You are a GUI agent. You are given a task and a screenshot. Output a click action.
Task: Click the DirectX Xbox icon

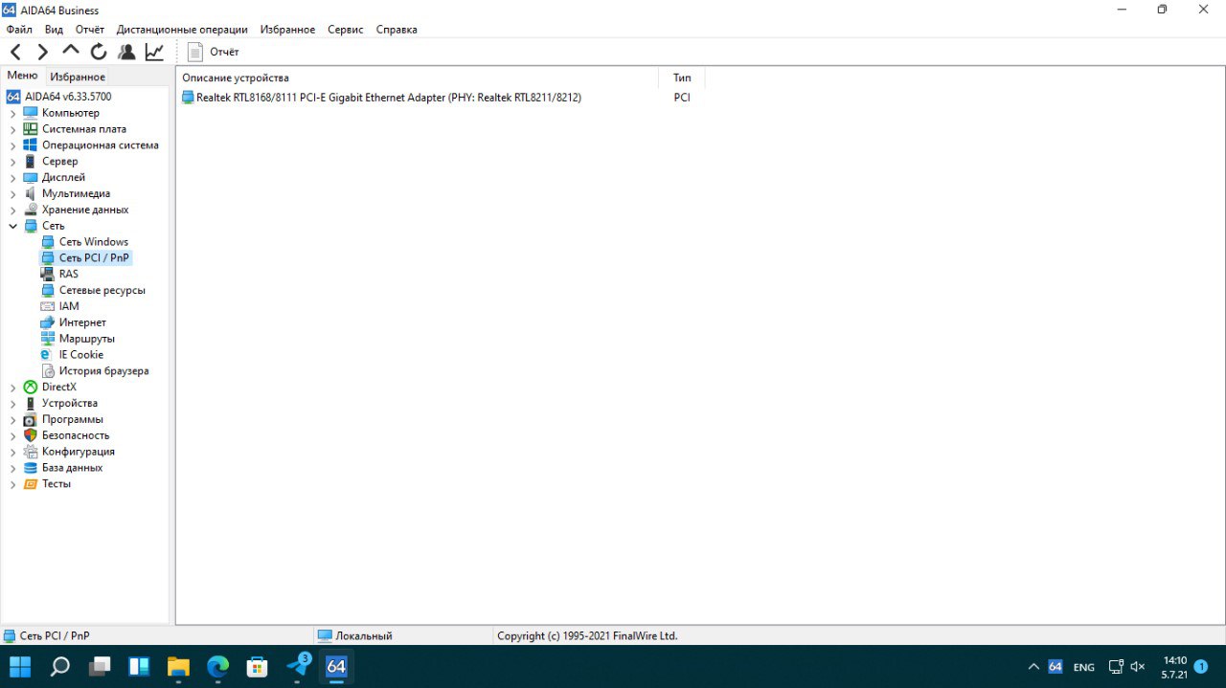pyautogui.click(x=31, y=388)
